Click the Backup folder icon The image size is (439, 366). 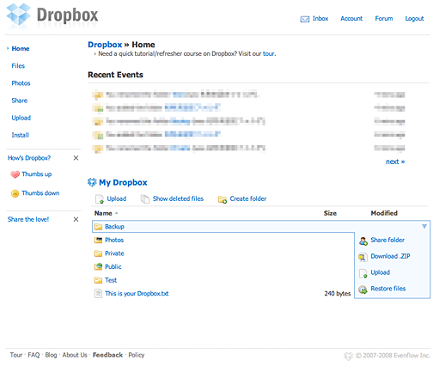pos(98,227)
